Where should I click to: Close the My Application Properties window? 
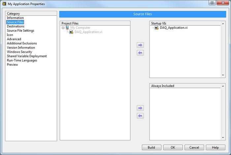pos(223,3)
